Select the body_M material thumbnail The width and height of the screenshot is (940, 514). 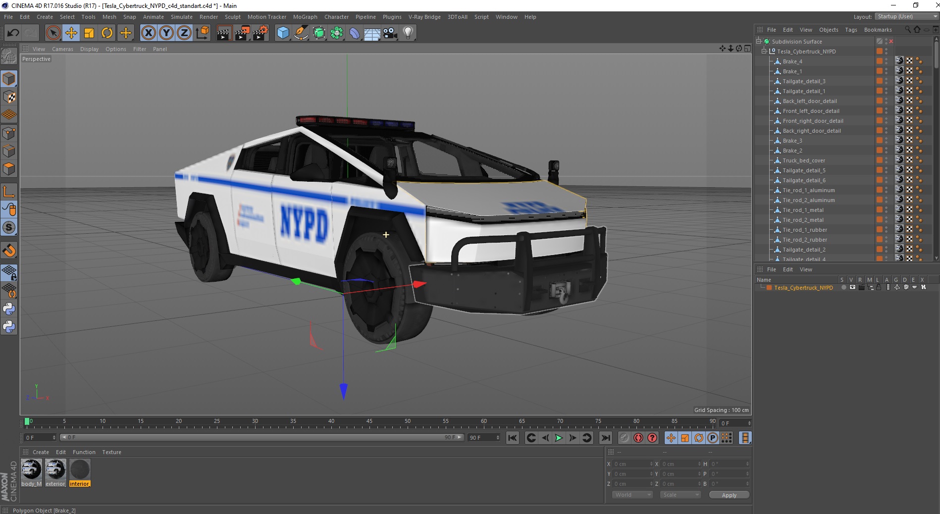31,469
